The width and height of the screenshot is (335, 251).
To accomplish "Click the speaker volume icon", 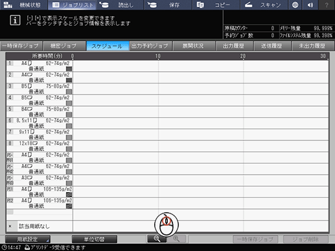I will (310, 5).
